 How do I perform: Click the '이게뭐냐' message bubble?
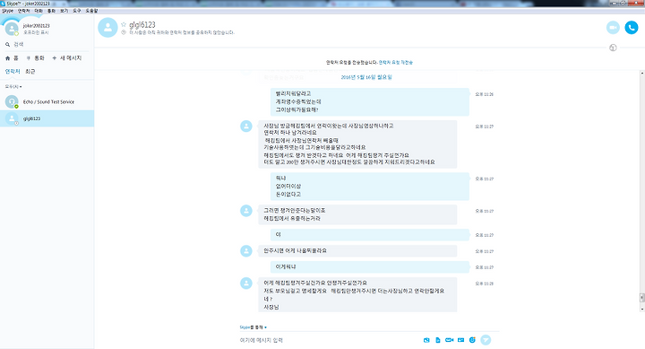[369, 267]
